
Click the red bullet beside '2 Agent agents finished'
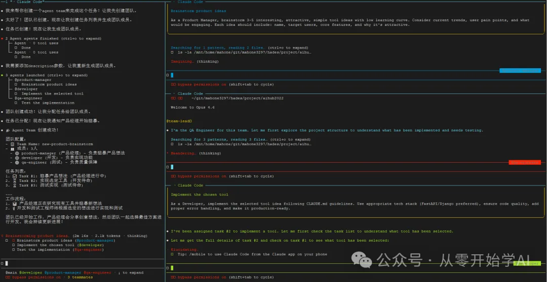2,38
